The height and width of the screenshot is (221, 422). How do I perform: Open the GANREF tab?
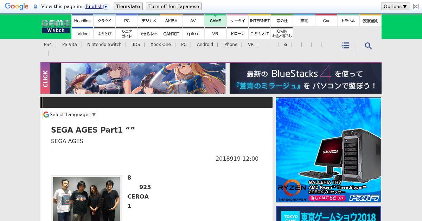[x=171, y=34]
